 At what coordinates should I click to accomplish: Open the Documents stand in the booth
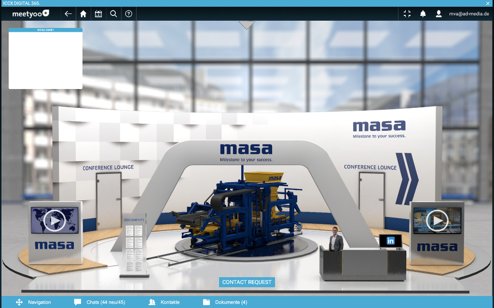[134, 246]
